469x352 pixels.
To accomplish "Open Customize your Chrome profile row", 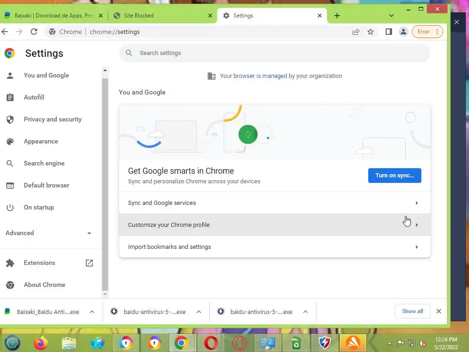I will pyautogui.click(x=275, y=225).
